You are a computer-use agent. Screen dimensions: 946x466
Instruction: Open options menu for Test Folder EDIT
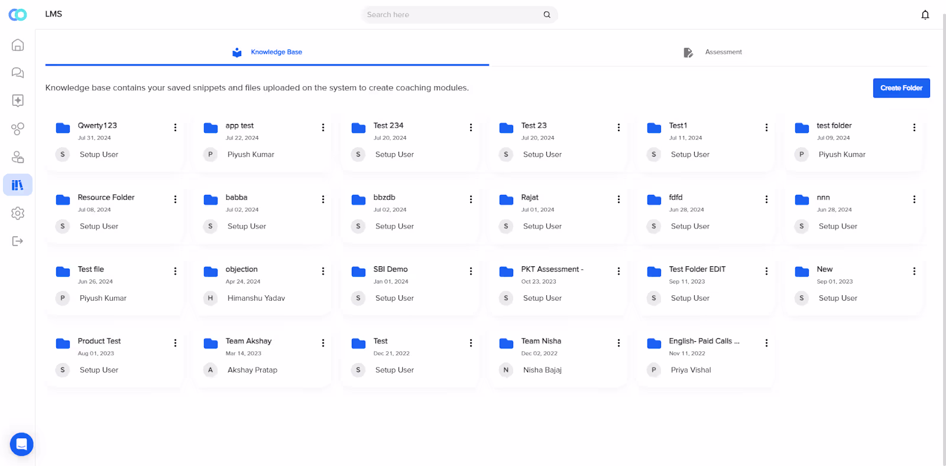(766, 271)
